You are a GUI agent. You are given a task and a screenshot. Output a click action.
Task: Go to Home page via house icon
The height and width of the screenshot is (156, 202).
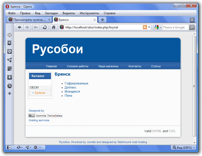53,27
